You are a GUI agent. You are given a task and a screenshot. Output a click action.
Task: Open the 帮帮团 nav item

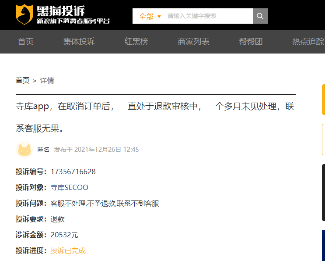251,42
